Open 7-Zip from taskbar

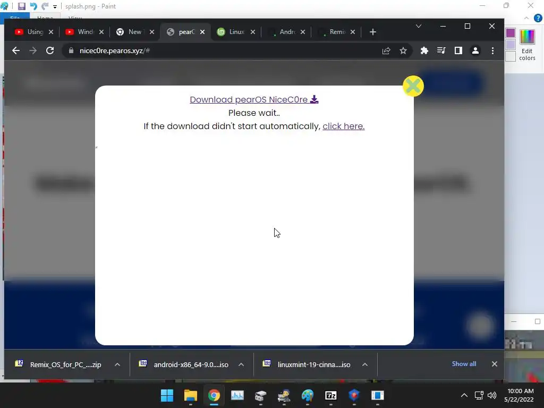(x=330, y=395)
